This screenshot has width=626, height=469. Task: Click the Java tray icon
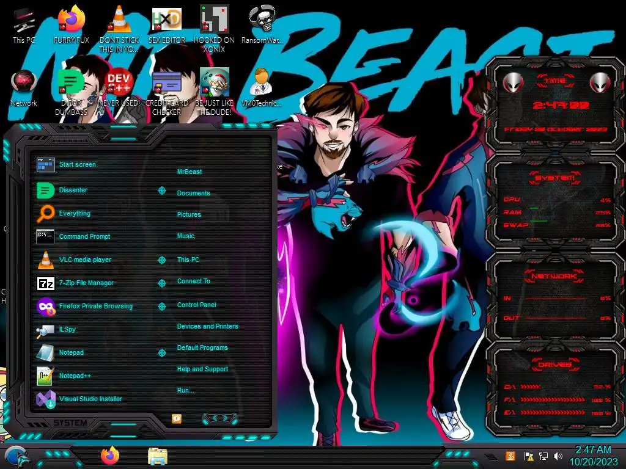(x=510, y=456)
